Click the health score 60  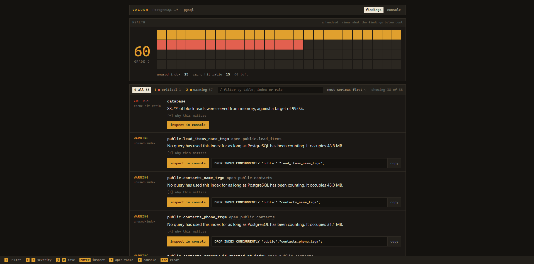[x=142, y=51]
